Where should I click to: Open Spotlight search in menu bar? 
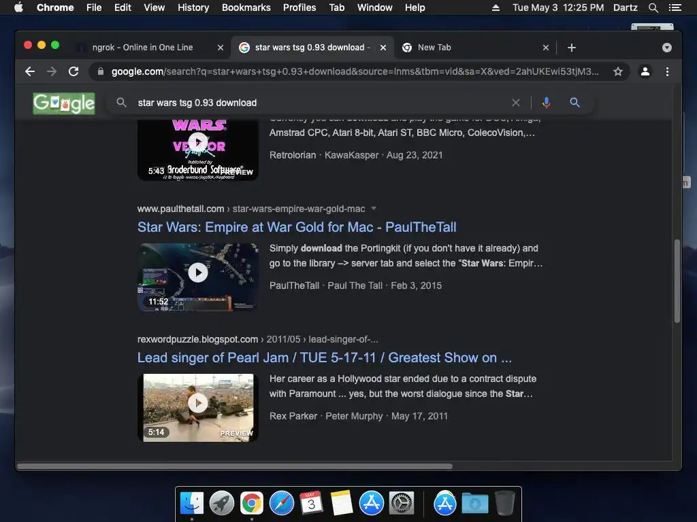[x=653, y=7]
